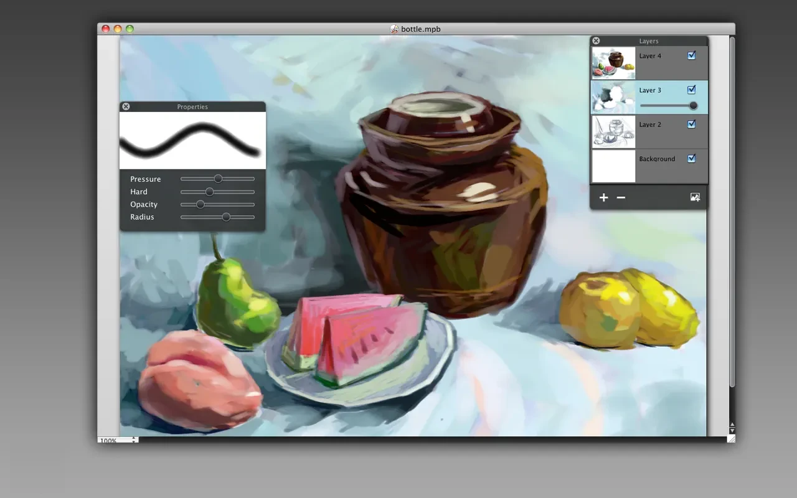
Task: Toggle Layer 2 visibility checkbox
Action: [x=691, y=124]
